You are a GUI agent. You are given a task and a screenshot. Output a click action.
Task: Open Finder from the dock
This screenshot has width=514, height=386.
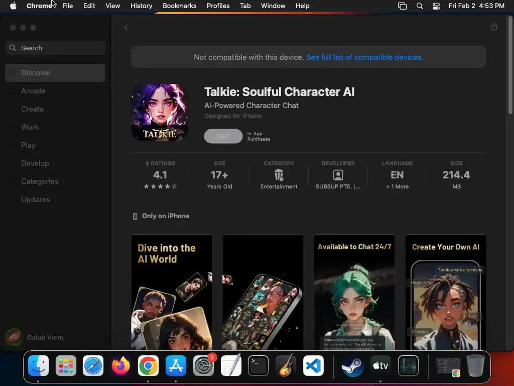(38, 365)
